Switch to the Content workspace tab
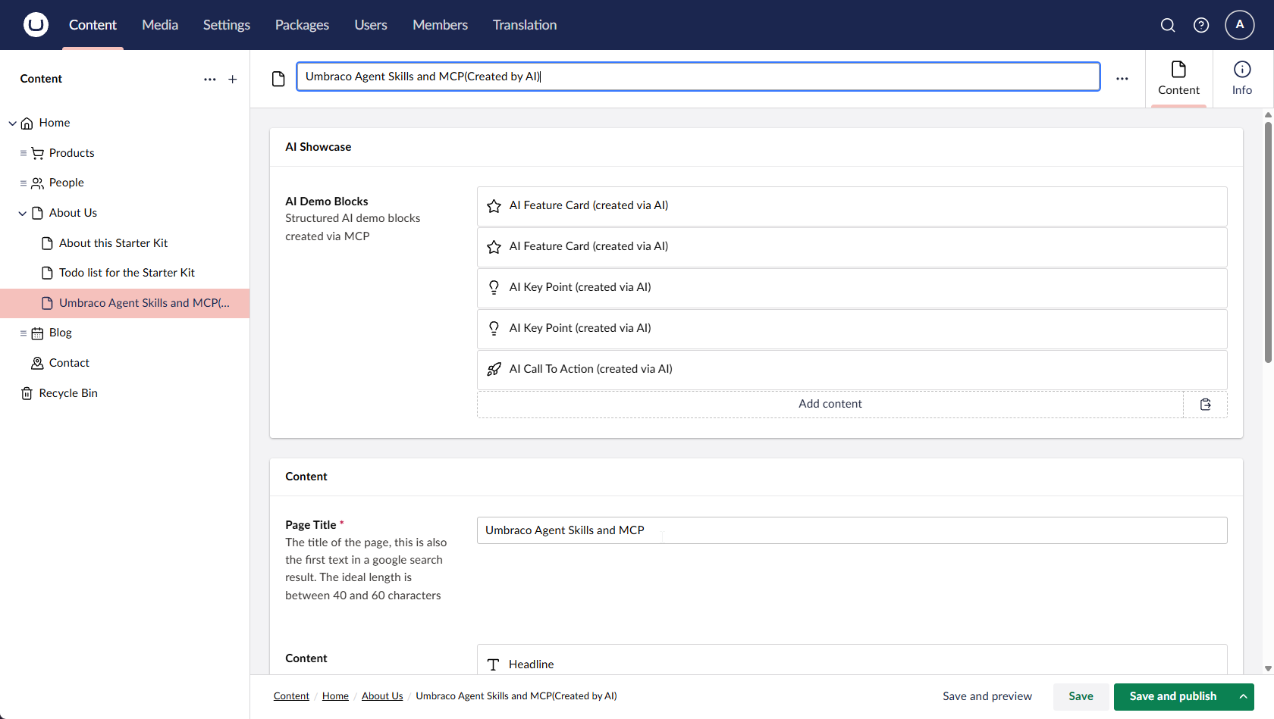The width and height of the screenshot is (1274, 719). (x=1178, y=79)
